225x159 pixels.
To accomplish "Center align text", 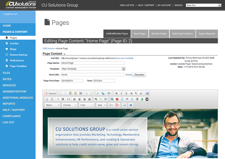I will tap(79, 99).
